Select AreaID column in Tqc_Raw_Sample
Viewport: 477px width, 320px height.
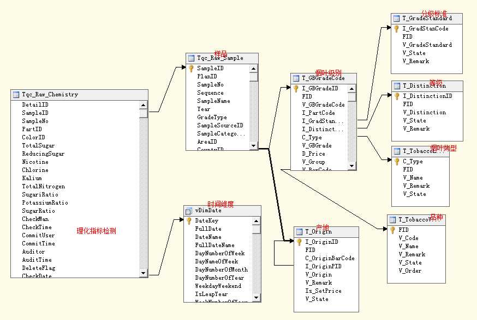(218, 142)
